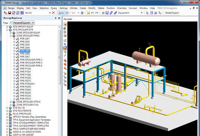The width and height of the screenshot is (200, 136).
Task: Click saved view camera 4 icon
Action: pyautogui.click(x=65, y=84)
